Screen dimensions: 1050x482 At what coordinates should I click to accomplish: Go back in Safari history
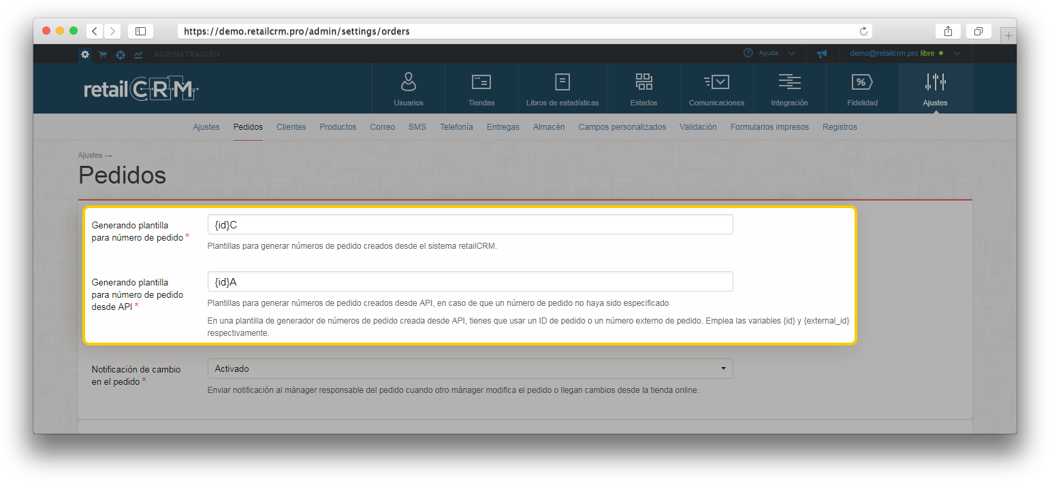click(95, 31)
